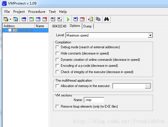This screenshot has height=127, width=168.
Task: Click the procedure icon in row 00432C40
Action: pyautogui.click(x=15, y=31)
